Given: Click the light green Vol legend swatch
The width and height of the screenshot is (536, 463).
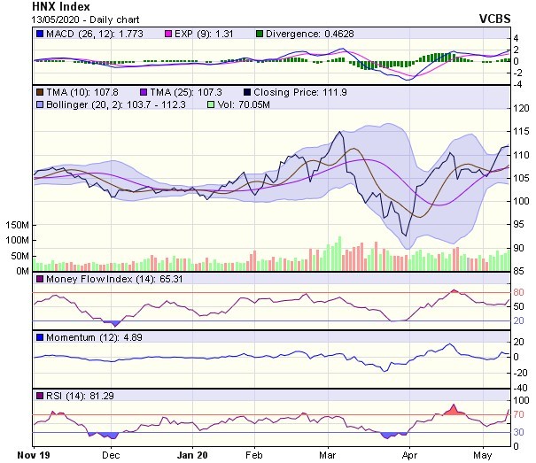Looking at the screenshot, I should click(210, 104).
